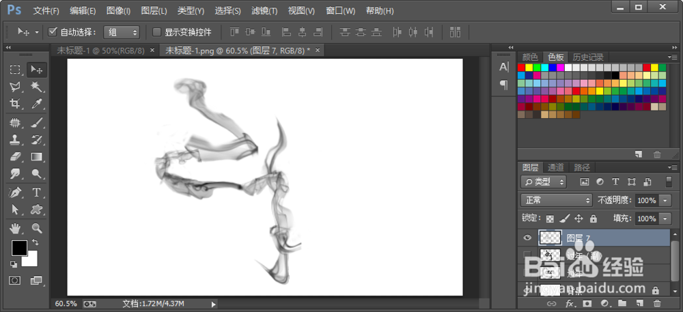The width and height of the screenshot is (683, 312).
Task: Select the Smudge tool
Action: (15, 173)
